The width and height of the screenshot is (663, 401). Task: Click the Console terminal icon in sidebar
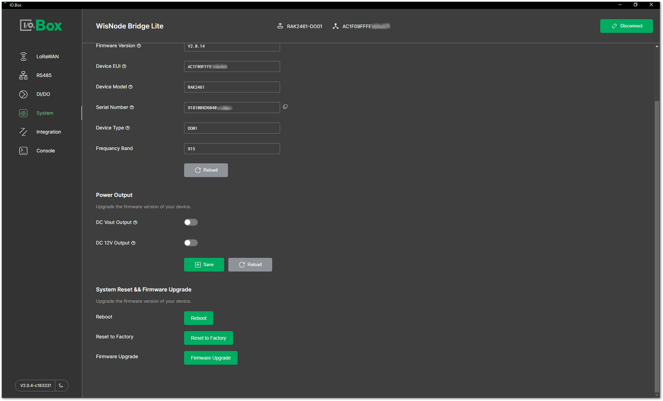point(23,151)
